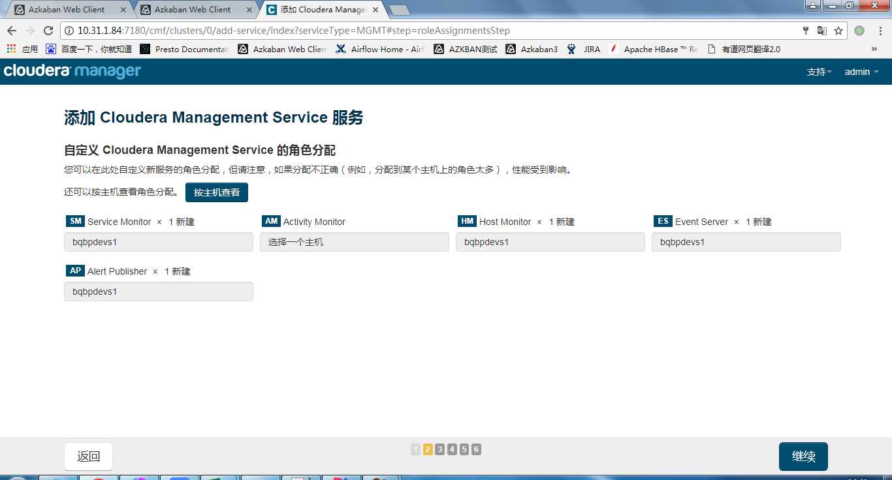This screenshot has width=892, height=480.
Task: Expand the 支持 support menu
Action: (x=819, y=72)
